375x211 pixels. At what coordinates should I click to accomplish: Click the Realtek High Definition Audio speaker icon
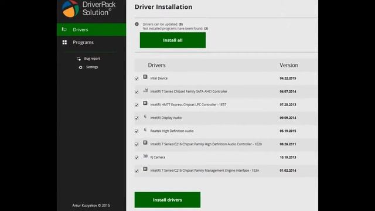click(x=145, y=130)
